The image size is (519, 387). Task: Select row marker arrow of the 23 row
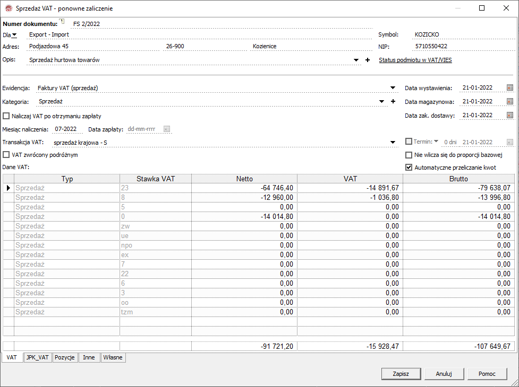tap(8, 188)
